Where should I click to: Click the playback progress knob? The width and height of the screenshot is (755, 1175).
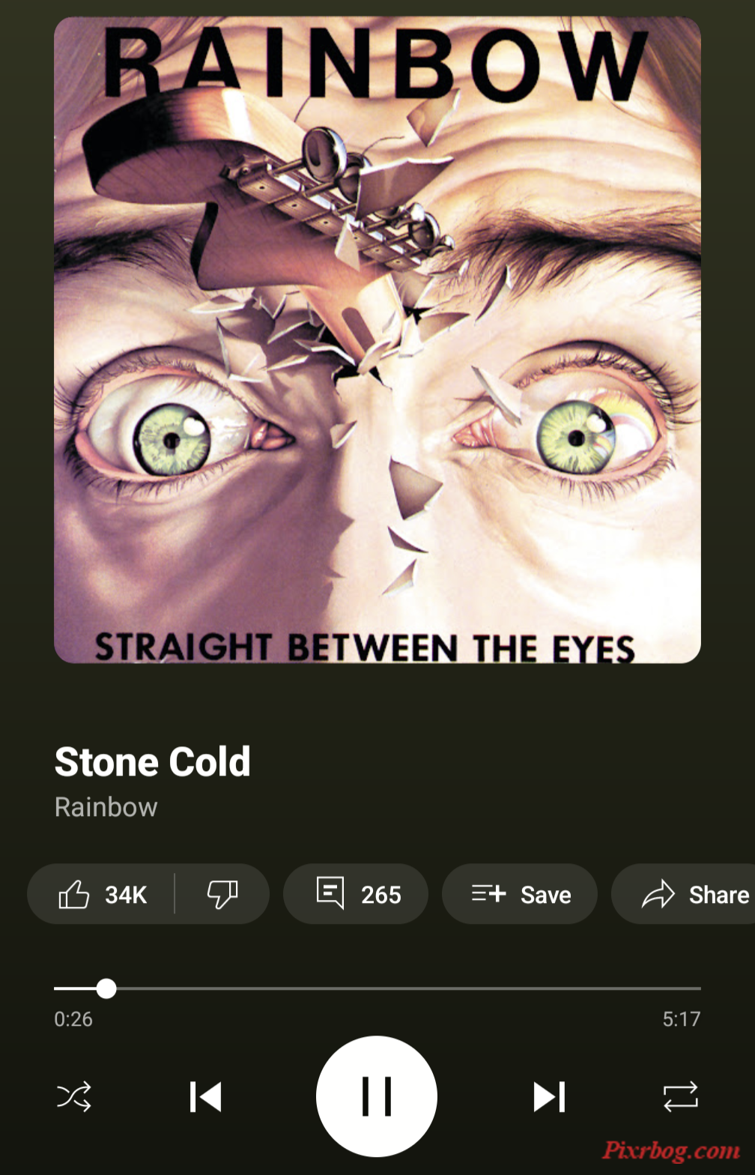[x=106, y=988]
